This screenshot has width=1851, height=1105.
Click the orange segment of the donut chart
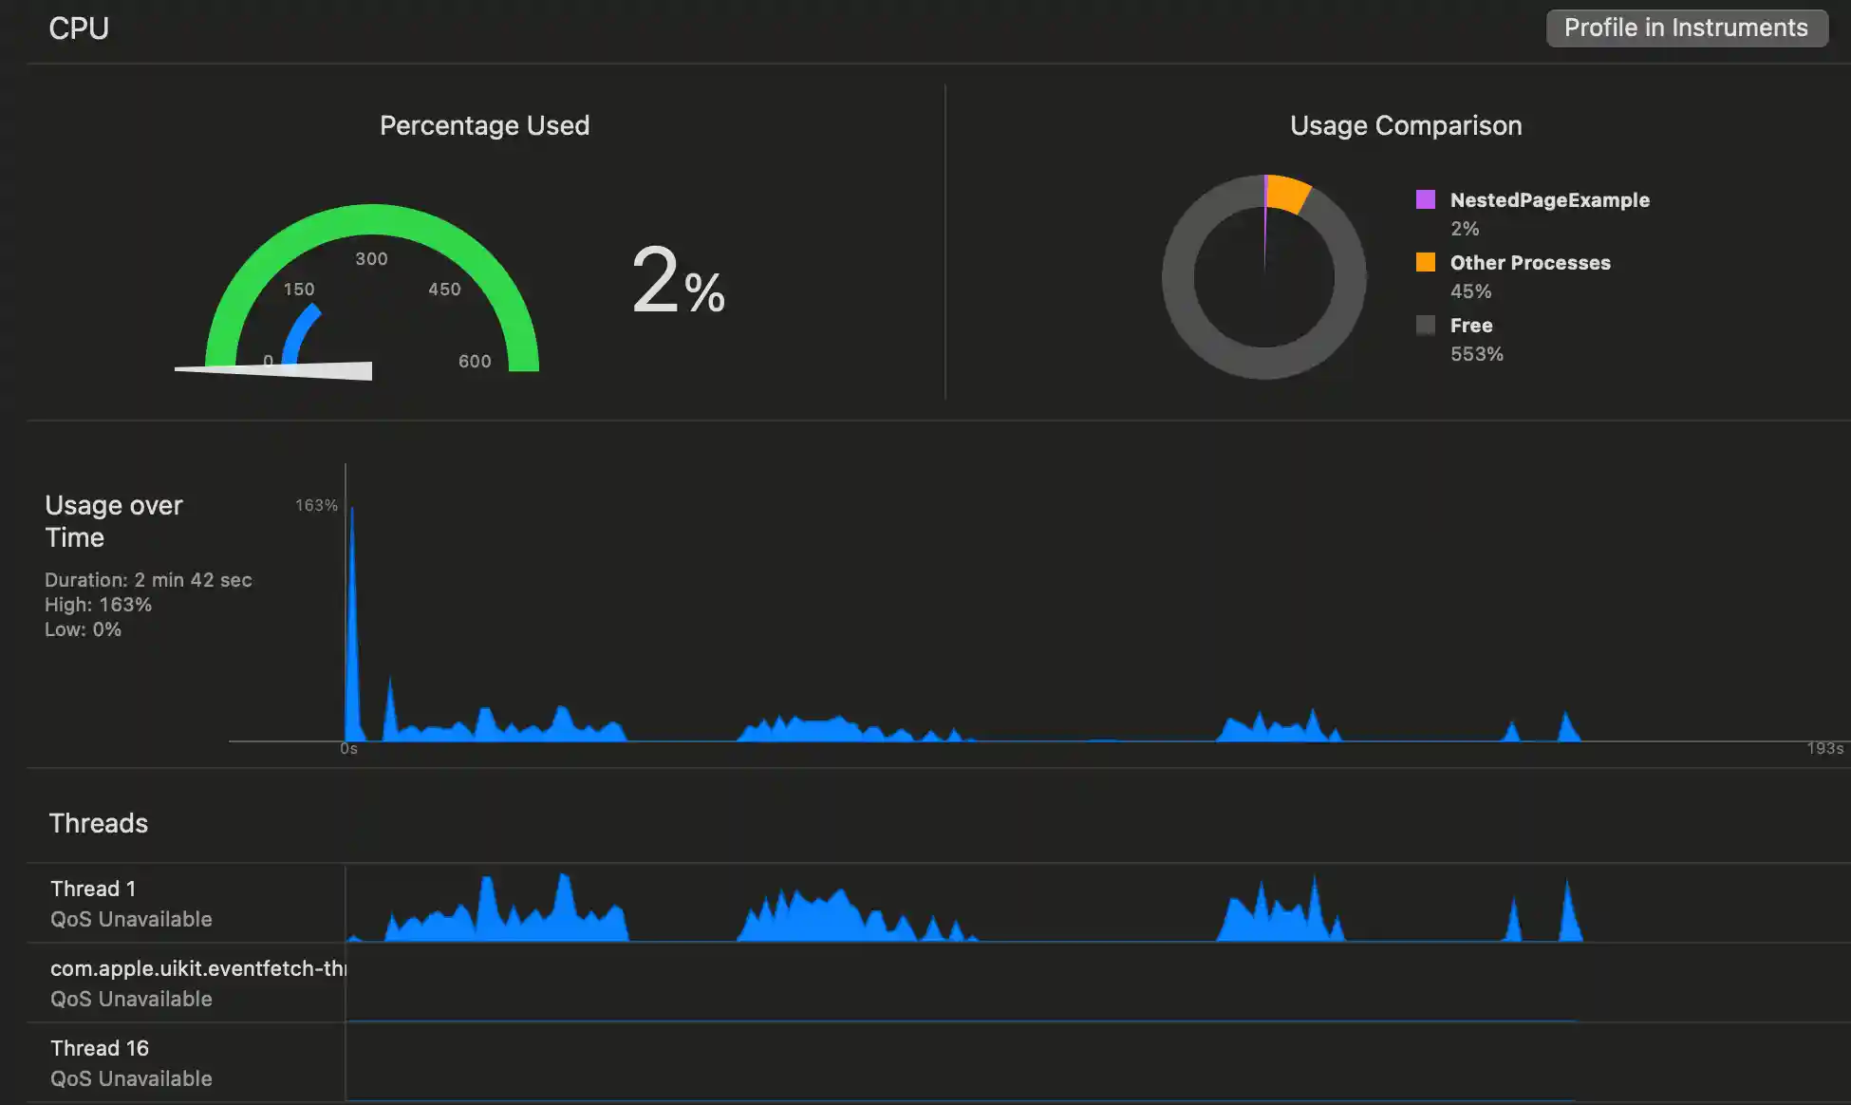(1287, 193)
